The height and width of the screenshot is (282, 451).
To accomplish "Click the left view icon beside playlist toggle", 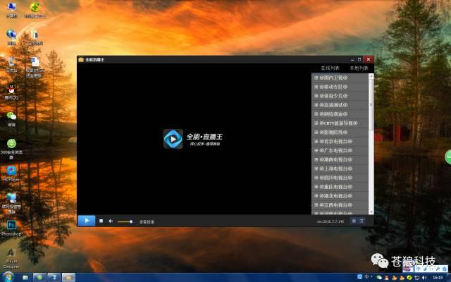I will tap(354, 221).
